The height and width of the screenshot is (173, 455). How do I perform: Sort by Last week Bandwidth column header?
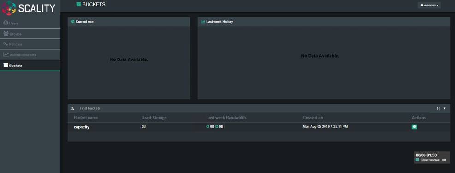[x=226, y=118]
